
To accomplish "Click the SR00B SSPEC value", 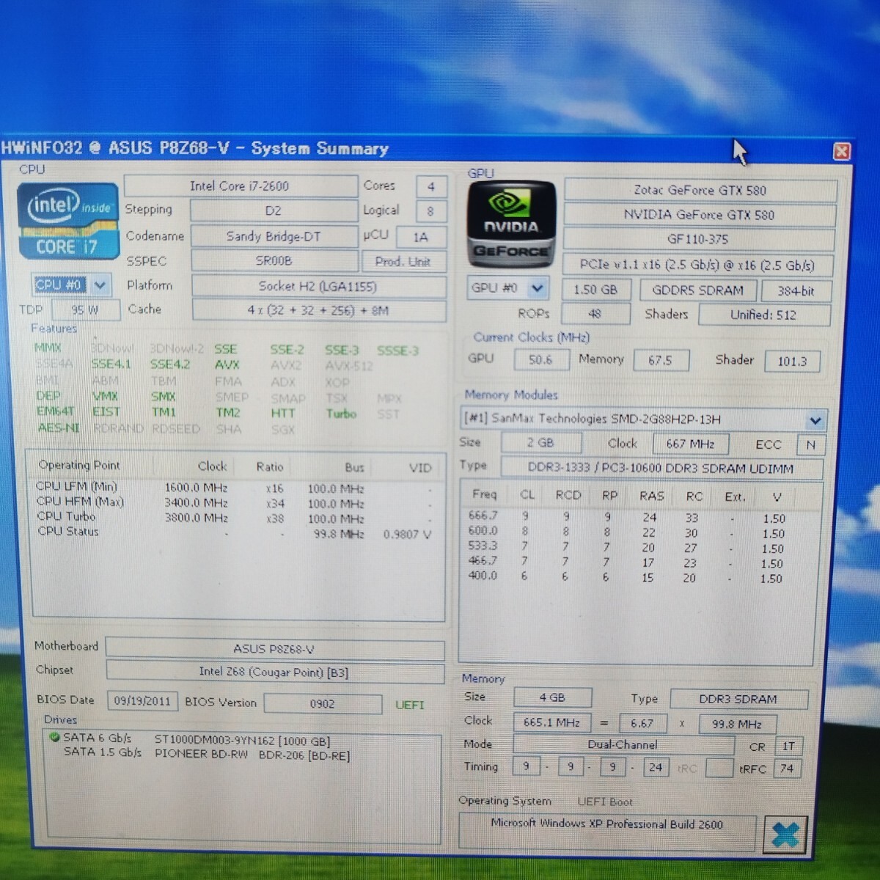I will click(x=274, y=260).
